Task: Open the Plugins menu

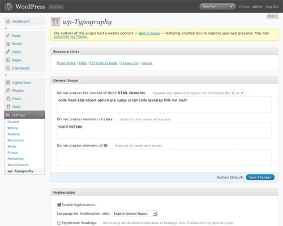Action: point(18,90)
